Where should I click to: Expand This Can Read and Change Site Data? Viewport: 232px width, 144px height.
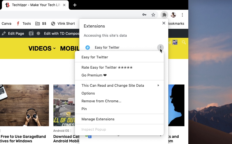[119, 85]
